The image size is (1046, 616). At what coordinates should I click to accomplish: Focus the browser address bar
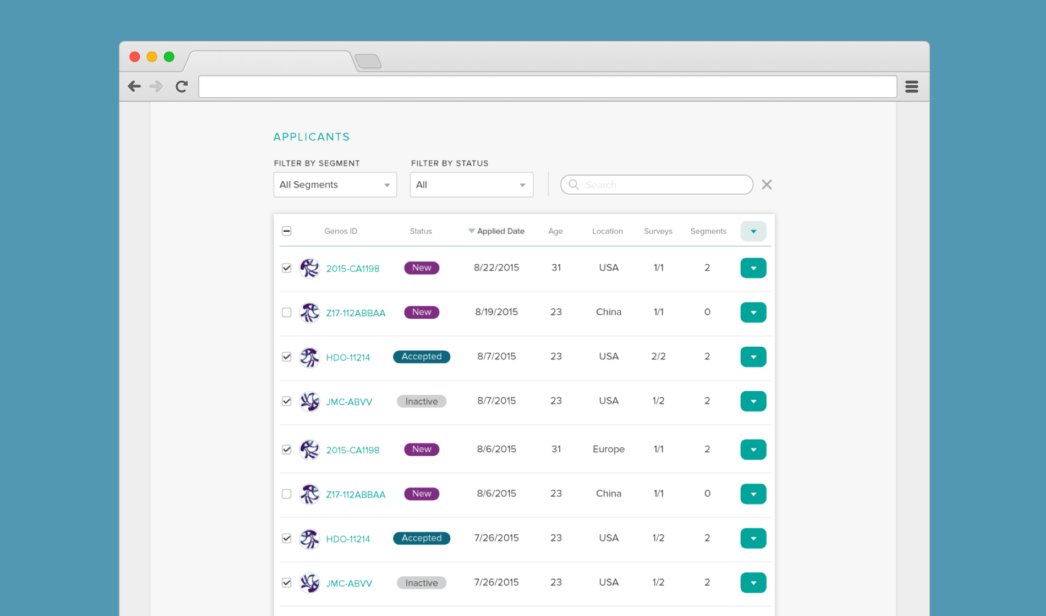coord(547,86)
